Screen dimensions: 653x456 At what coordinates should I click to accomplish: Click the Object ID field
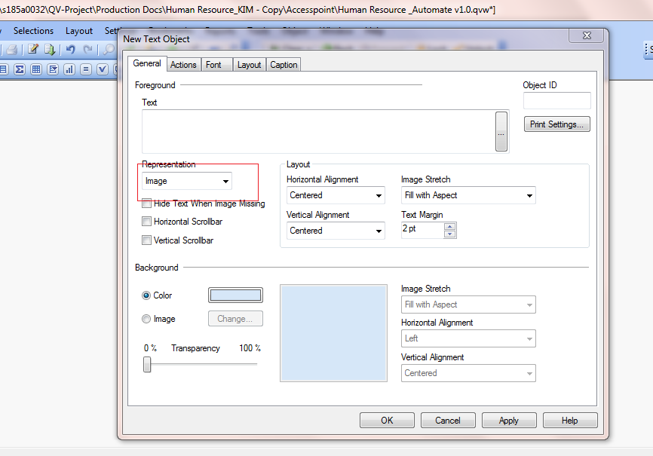click(x=556, y=101)
